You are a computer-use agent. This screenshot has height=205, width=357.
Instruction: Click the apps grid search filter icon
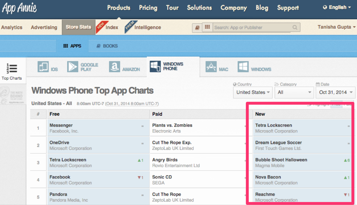[x=207, y=27]
